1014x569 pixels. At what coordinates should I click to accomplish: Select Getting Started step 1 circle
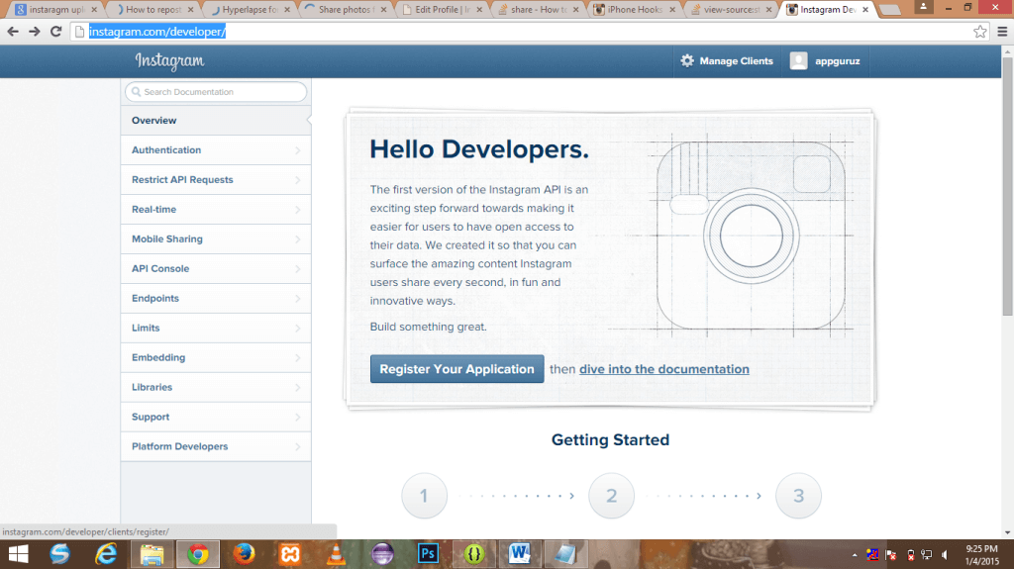(424, 496)
